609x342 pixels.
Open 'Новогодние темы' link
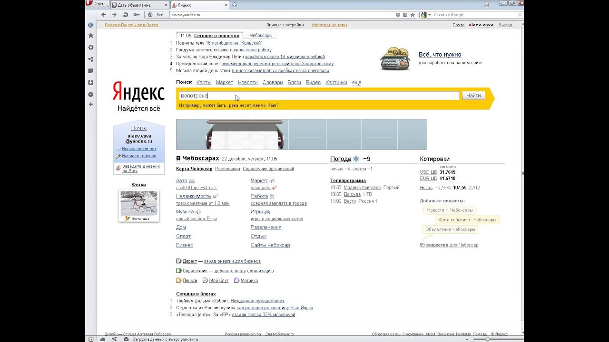[x=330, y=25]
